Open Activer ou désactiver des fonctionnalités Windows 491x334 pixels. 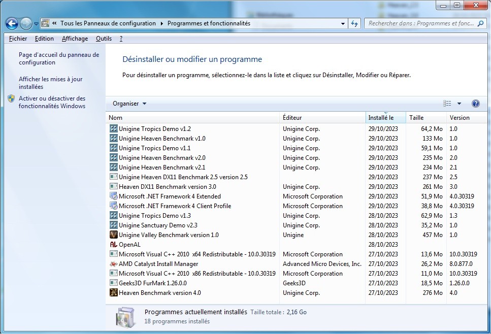point(52,102)
